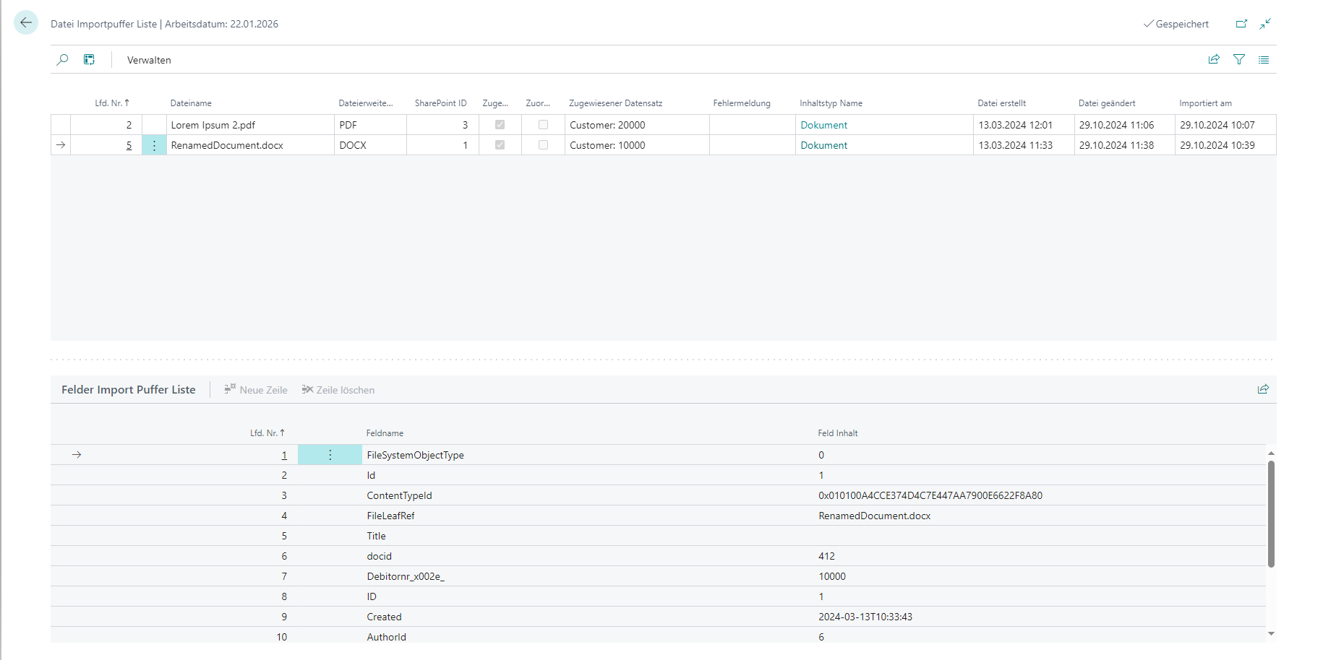1323x660 pixels.
Task: Toggle Zuor... checkbox for RenamedDocument.docx
Action: pos(543,145)
